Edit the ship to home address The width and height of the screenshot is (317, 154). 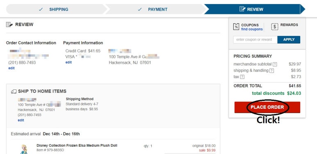21,120
